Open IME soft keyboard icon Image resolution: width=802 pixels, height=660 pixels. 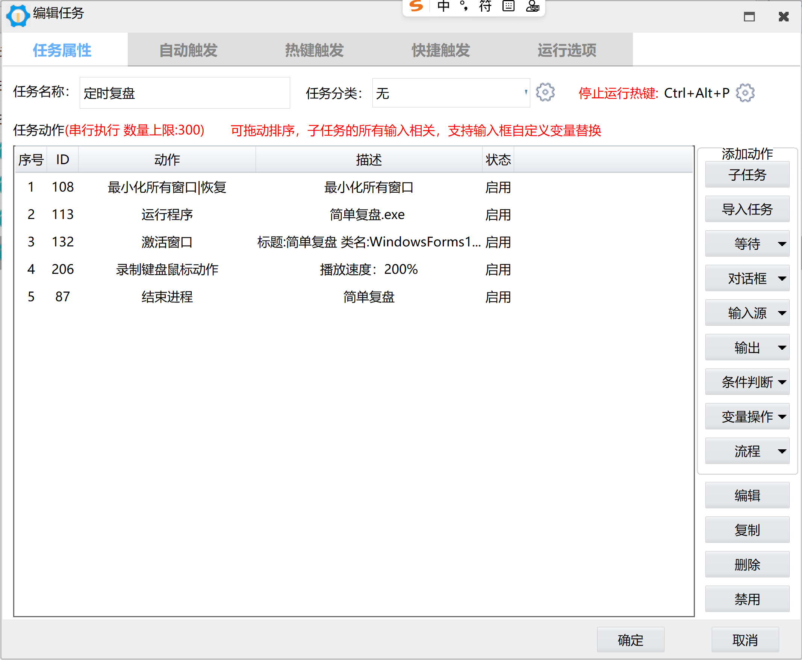pyautogui.click(x=508, y=6)
